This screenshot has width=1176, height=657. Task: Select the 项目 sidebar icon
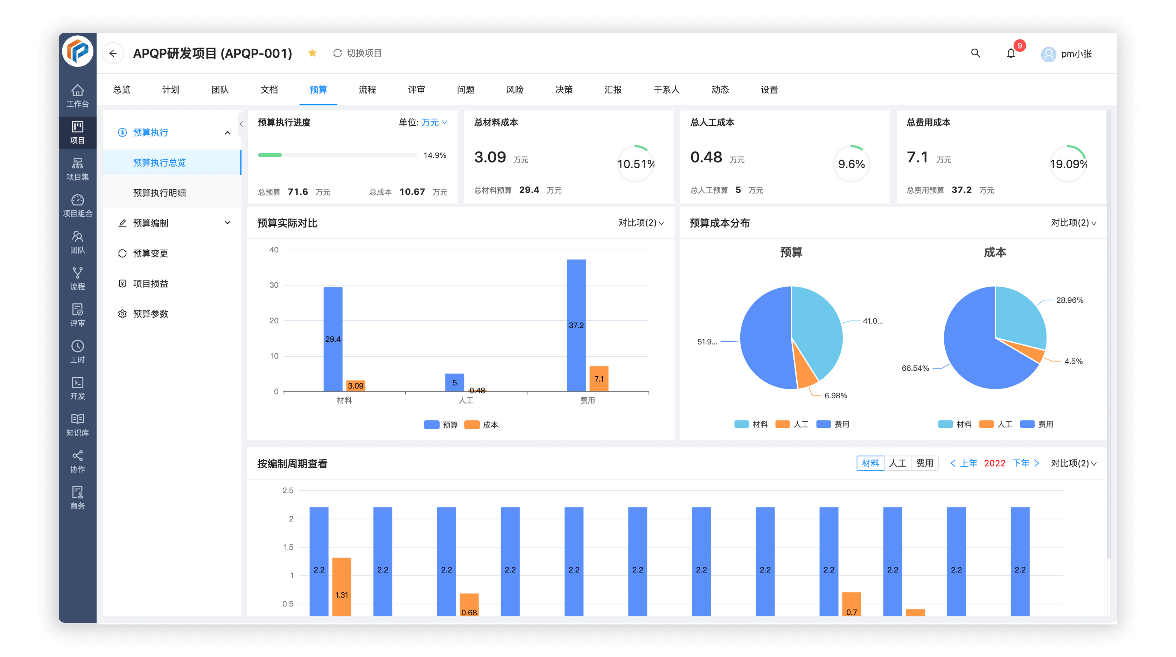[x=77, y=132]
